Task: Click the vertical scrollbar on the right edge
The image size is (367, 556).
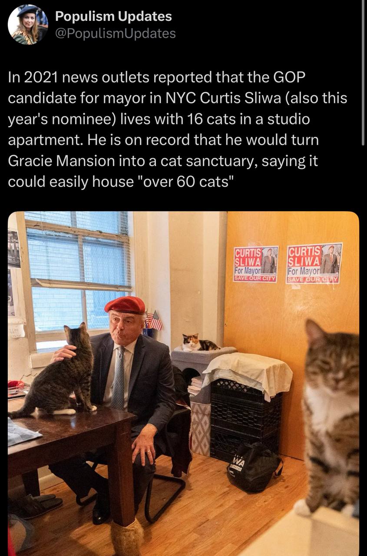Action: point(364,72)
